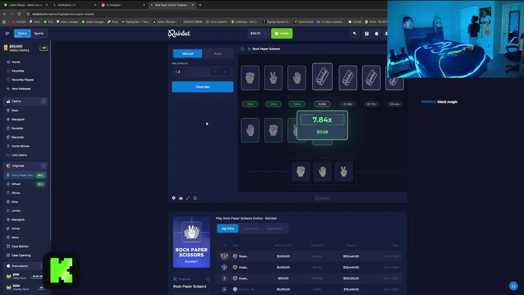Screen dimensions: 524x295
Task: Double the bet with 2x button
Action: (x=225, y=72)
